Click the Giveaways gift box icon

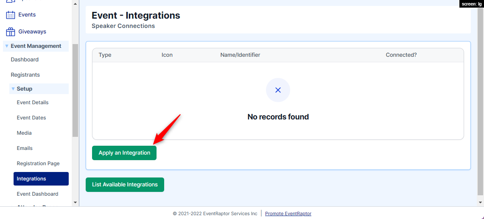(x=10, y=32)
